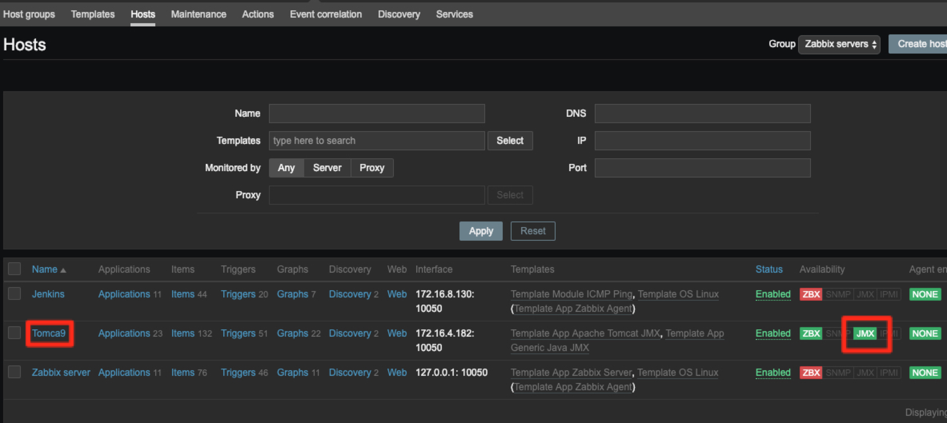
Task: Tick the checkbox next to Tomca9 host
Action: (x=14, y=333)
